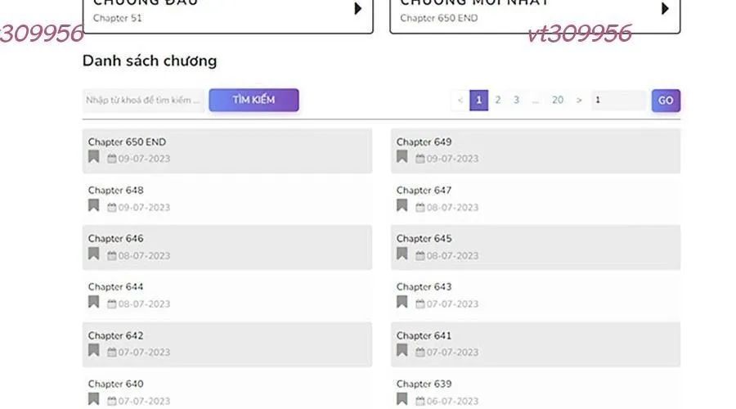Screen dimensions: 736x409
Task: Bookmark Chapter 649
Action: coord(402,157)
